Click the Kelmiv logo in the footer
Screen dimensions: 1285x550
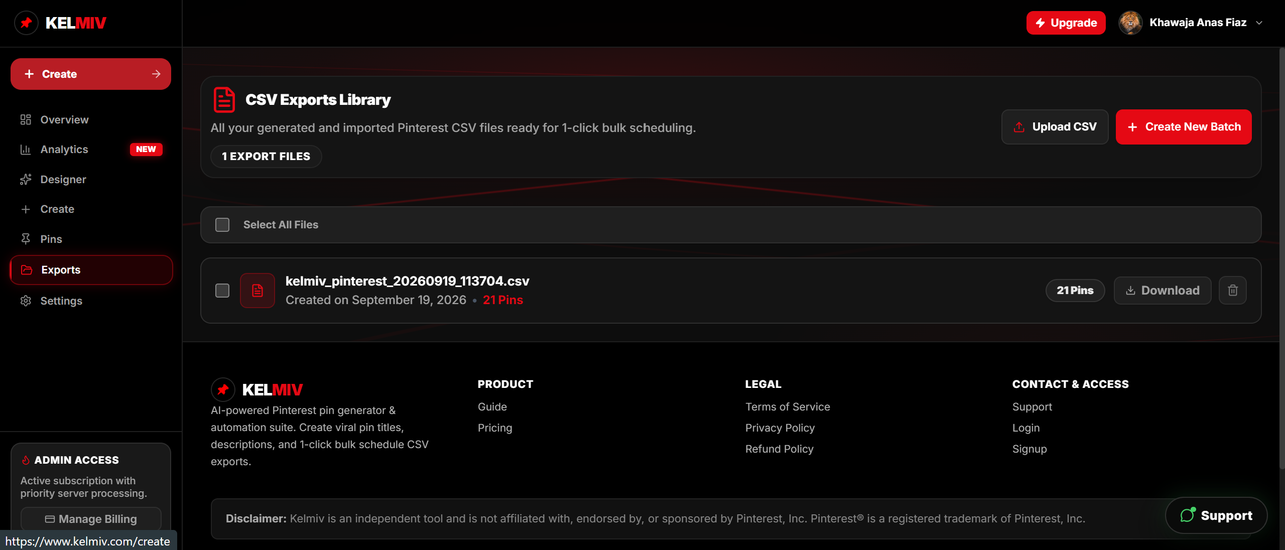(257, 389)
